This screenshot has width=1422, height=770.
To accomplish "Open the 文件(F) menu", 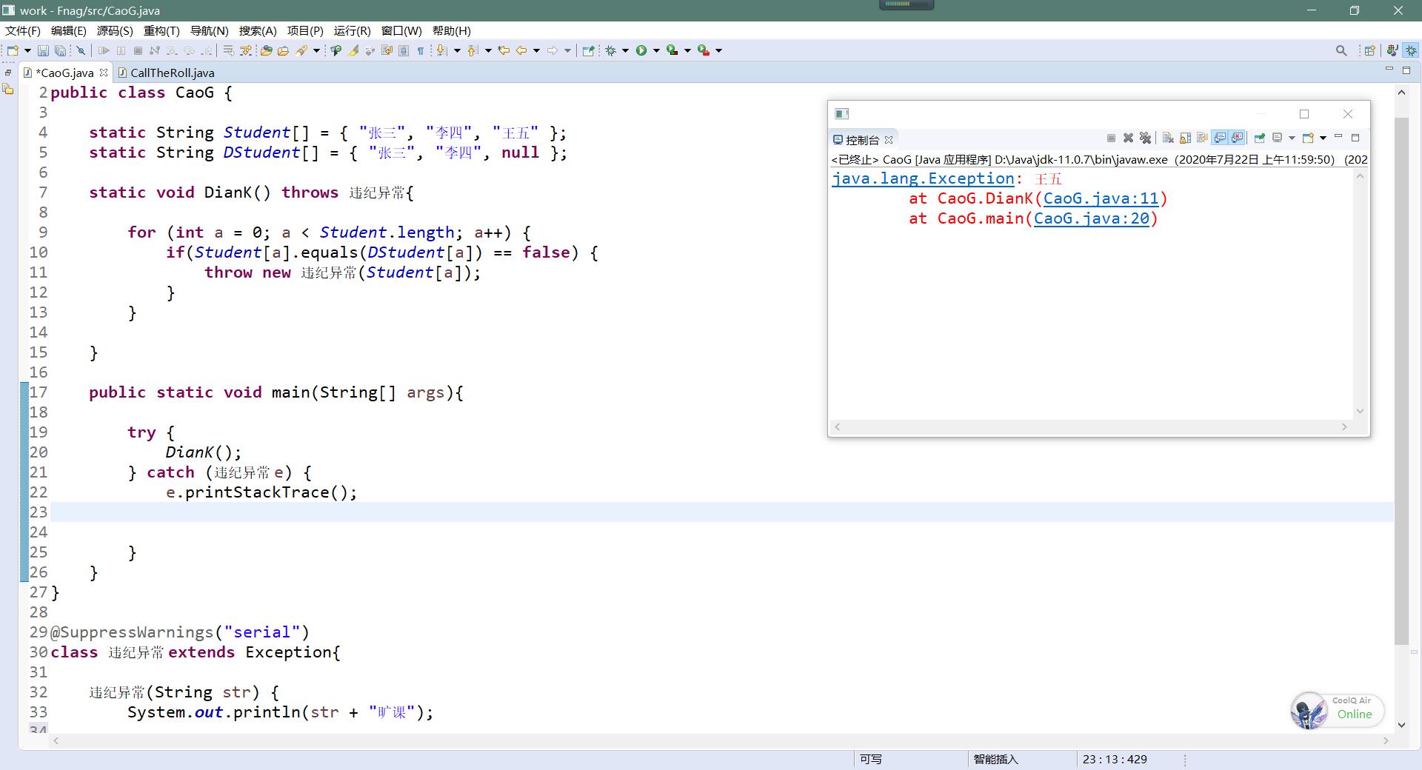I will pyautogui.click(x=23, y=30).
